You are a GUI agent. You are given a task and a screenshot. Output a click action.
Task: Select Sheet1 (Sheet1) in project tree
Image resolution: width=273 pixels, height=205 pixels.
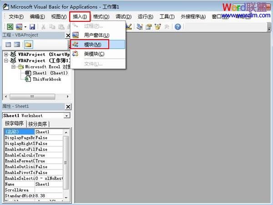pyautogui.click(x=50, y=73)
